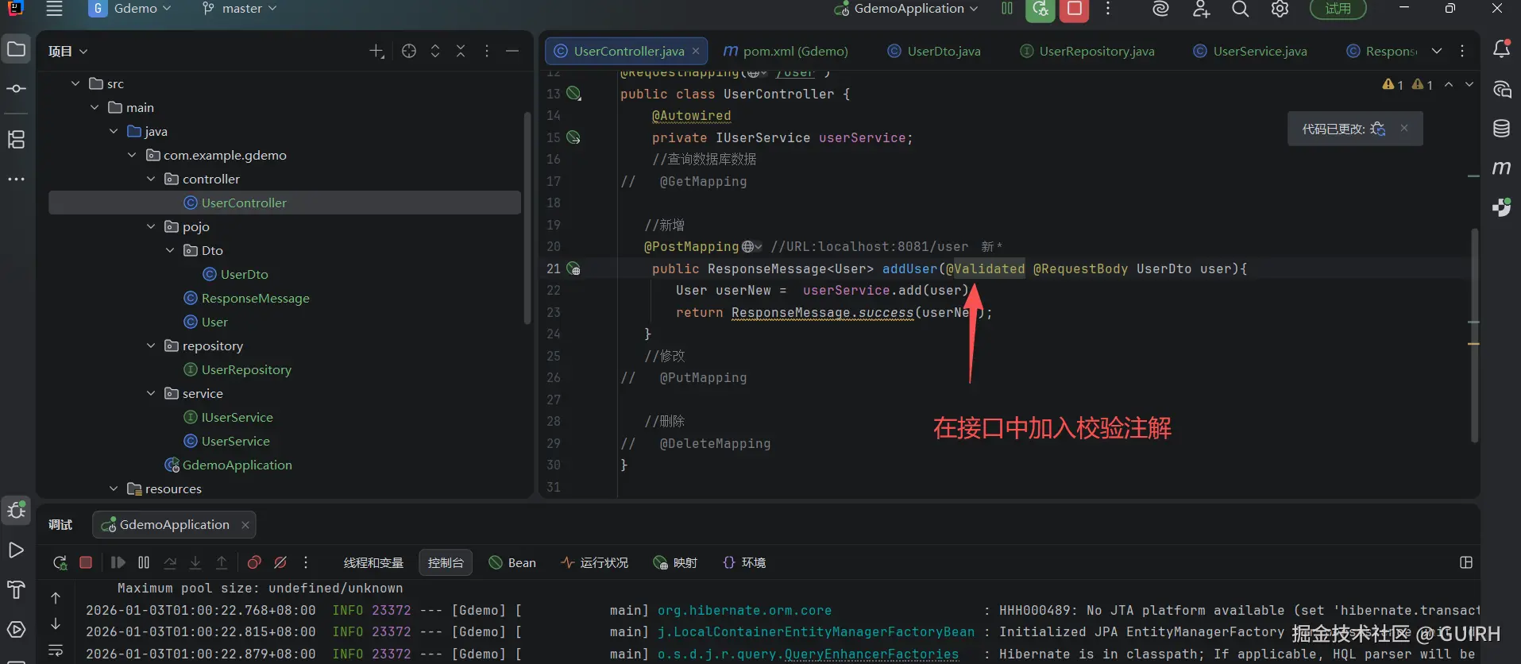Open IUserService in project tree

(237, 417)
